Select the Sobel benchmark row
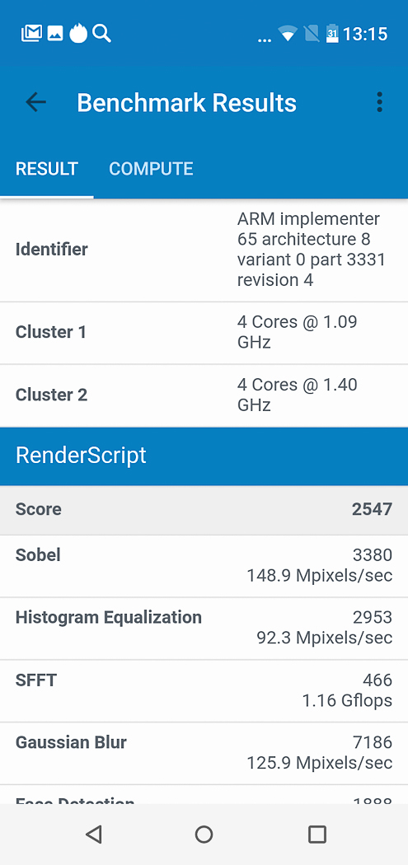Viewport: 408px width, 865px height. click(204, 565)
